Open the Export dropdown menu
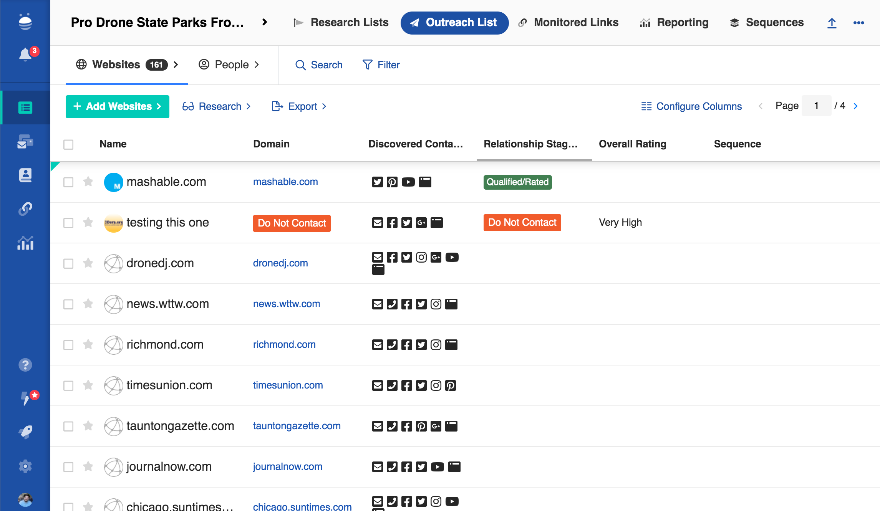This screenshot has width=880, height=511. tap(299, 106)
